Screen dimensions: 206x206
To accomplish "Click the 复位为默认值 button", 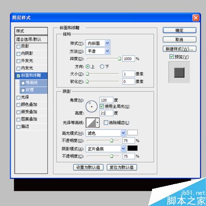I will [122, 167].
